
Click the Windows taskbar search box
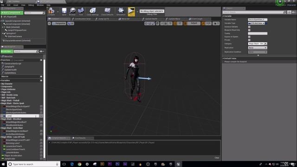[33, 164]
